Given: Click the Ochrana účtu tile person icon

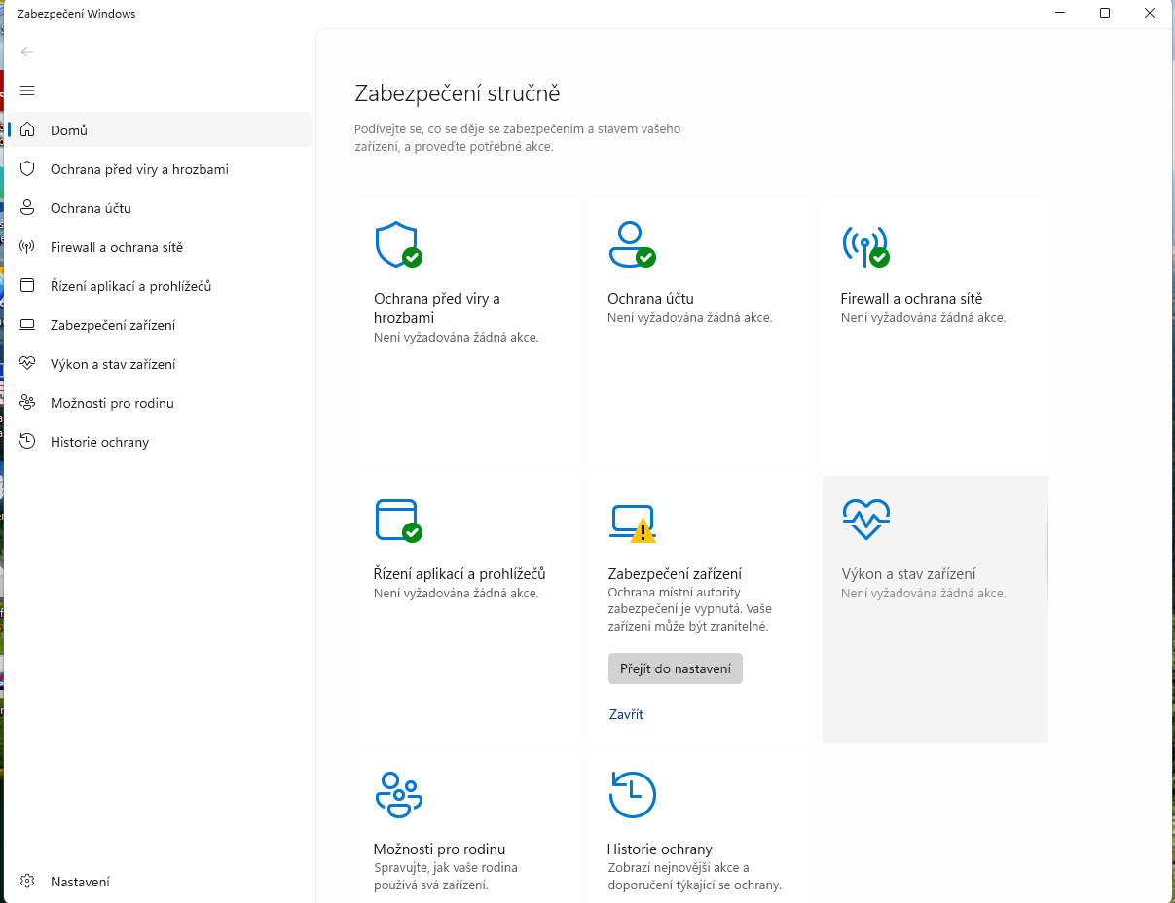Looking at the screenshot, I should tap(631, 245).
